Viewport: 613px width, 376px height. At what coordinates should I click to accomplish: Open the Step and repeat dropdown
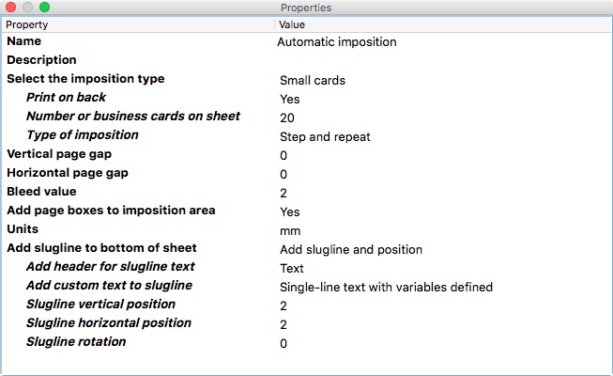[x=325, y=136]
